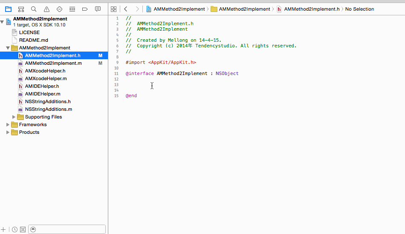Click the navigator filter text field
Viewport: 405px width, 234px height.
pos(68,229)
